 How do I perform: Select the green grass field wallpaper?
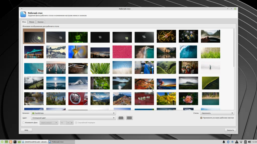[211, 53]
